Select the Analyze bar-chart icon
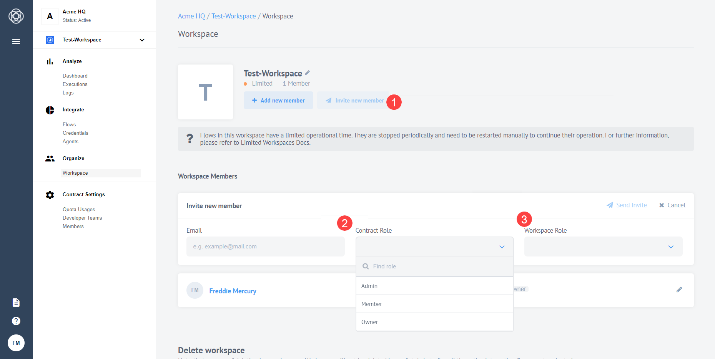This screenshot has height=359, width=715. [50, 61]
